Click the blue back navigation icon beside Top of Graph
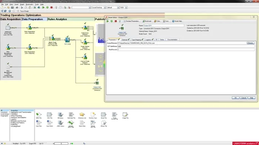Viewport: 259px width, 145px height. [10, 11]
